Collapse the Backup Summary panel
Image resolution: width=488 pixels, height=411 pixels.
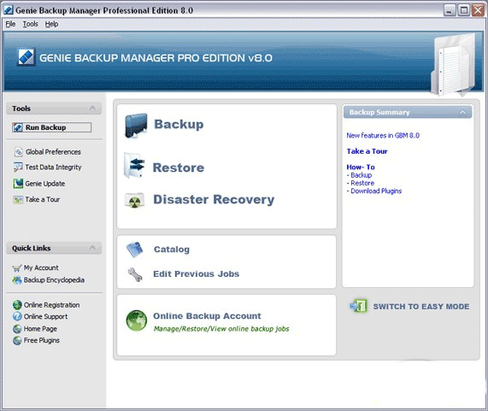tap(463, 112)
